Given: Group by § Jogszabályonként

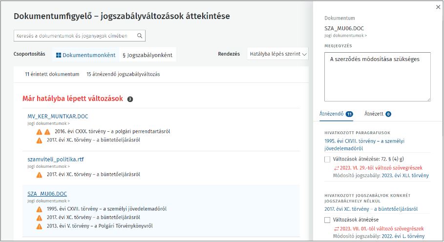Looking at the screenshot, I should point(147,55).
